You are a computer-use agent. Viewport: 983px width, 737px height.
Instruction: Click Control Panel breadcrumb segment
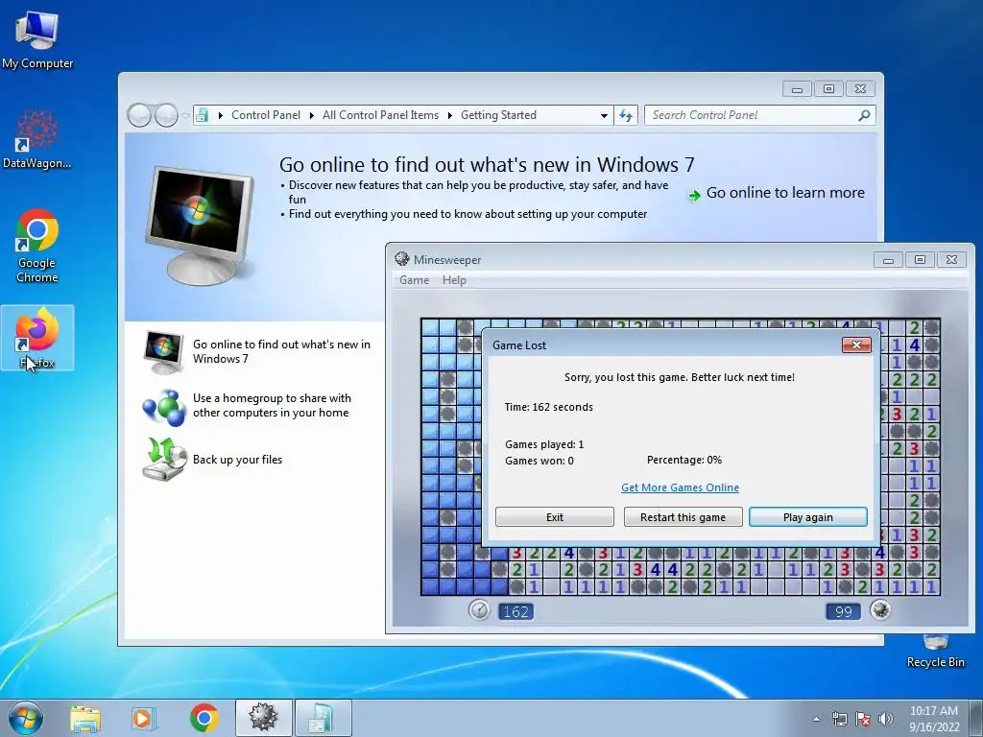pyautogui.click(x=266, y=115)
